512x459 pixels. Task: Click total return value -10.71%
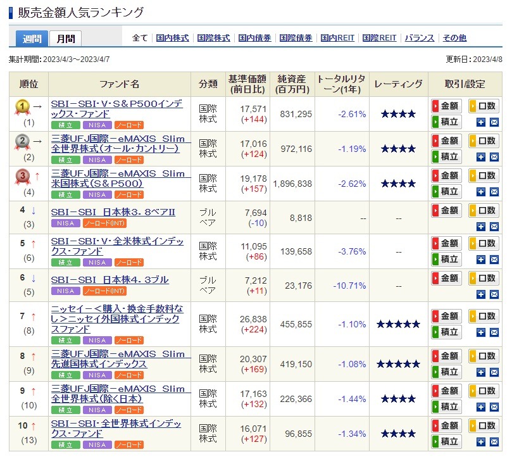coord(349,286)
